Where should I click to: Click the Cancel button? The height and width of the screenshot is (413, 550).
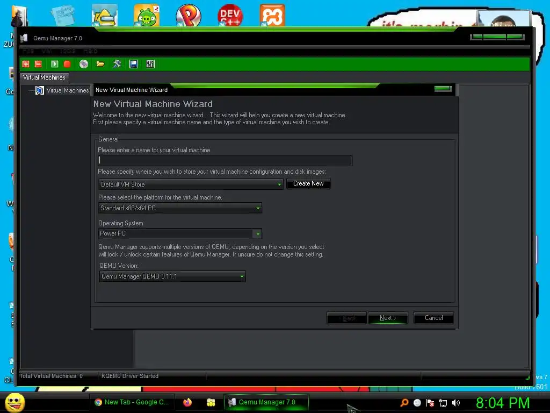(x=433, y=318)
